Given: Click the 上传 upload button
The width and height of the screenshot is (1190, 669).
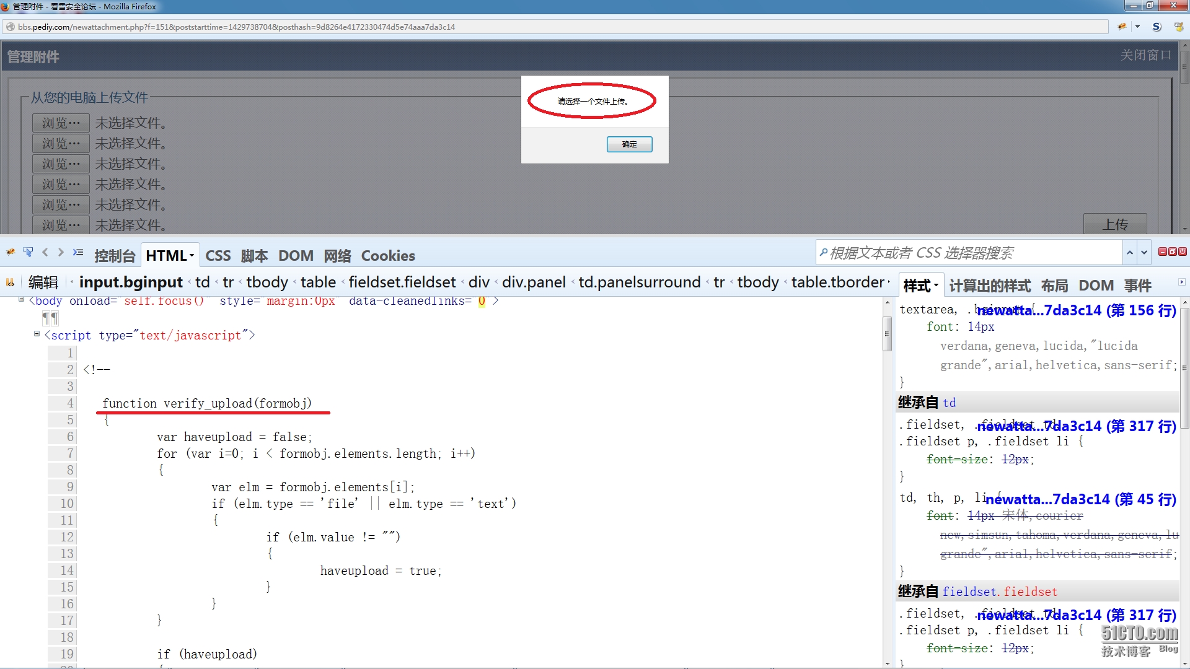Looking at the screenshot, I should click(x=1115, y=224).
